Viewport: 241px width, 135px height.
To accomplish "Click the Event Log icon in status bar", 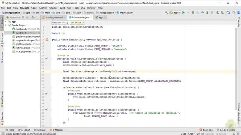I will pos(201,130).
